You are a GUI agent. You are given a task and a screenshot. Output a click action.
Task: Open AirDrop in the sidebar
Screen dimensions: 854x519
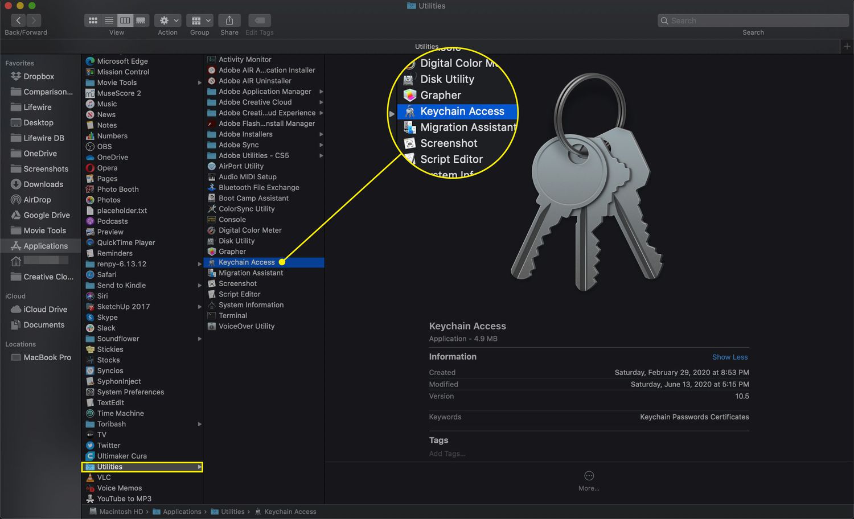click(x=37, y=200)
